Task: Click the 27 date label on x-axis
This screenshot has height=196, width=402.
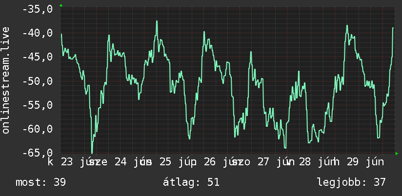Action: (263, 162)
